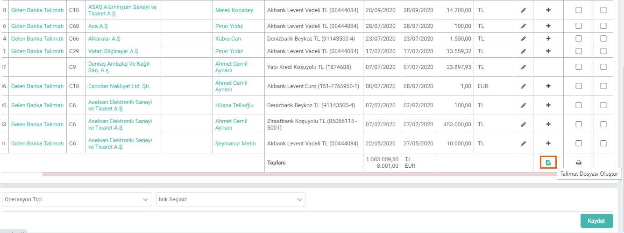This screenshot has height=233, width=624.
Task: Open the Alkaralar A.Ş company link
Action: (x=105, y=39)
